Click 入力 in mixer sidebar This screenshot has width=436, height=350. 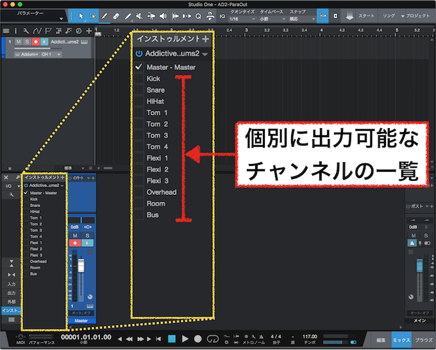click(x=12, y=284)
